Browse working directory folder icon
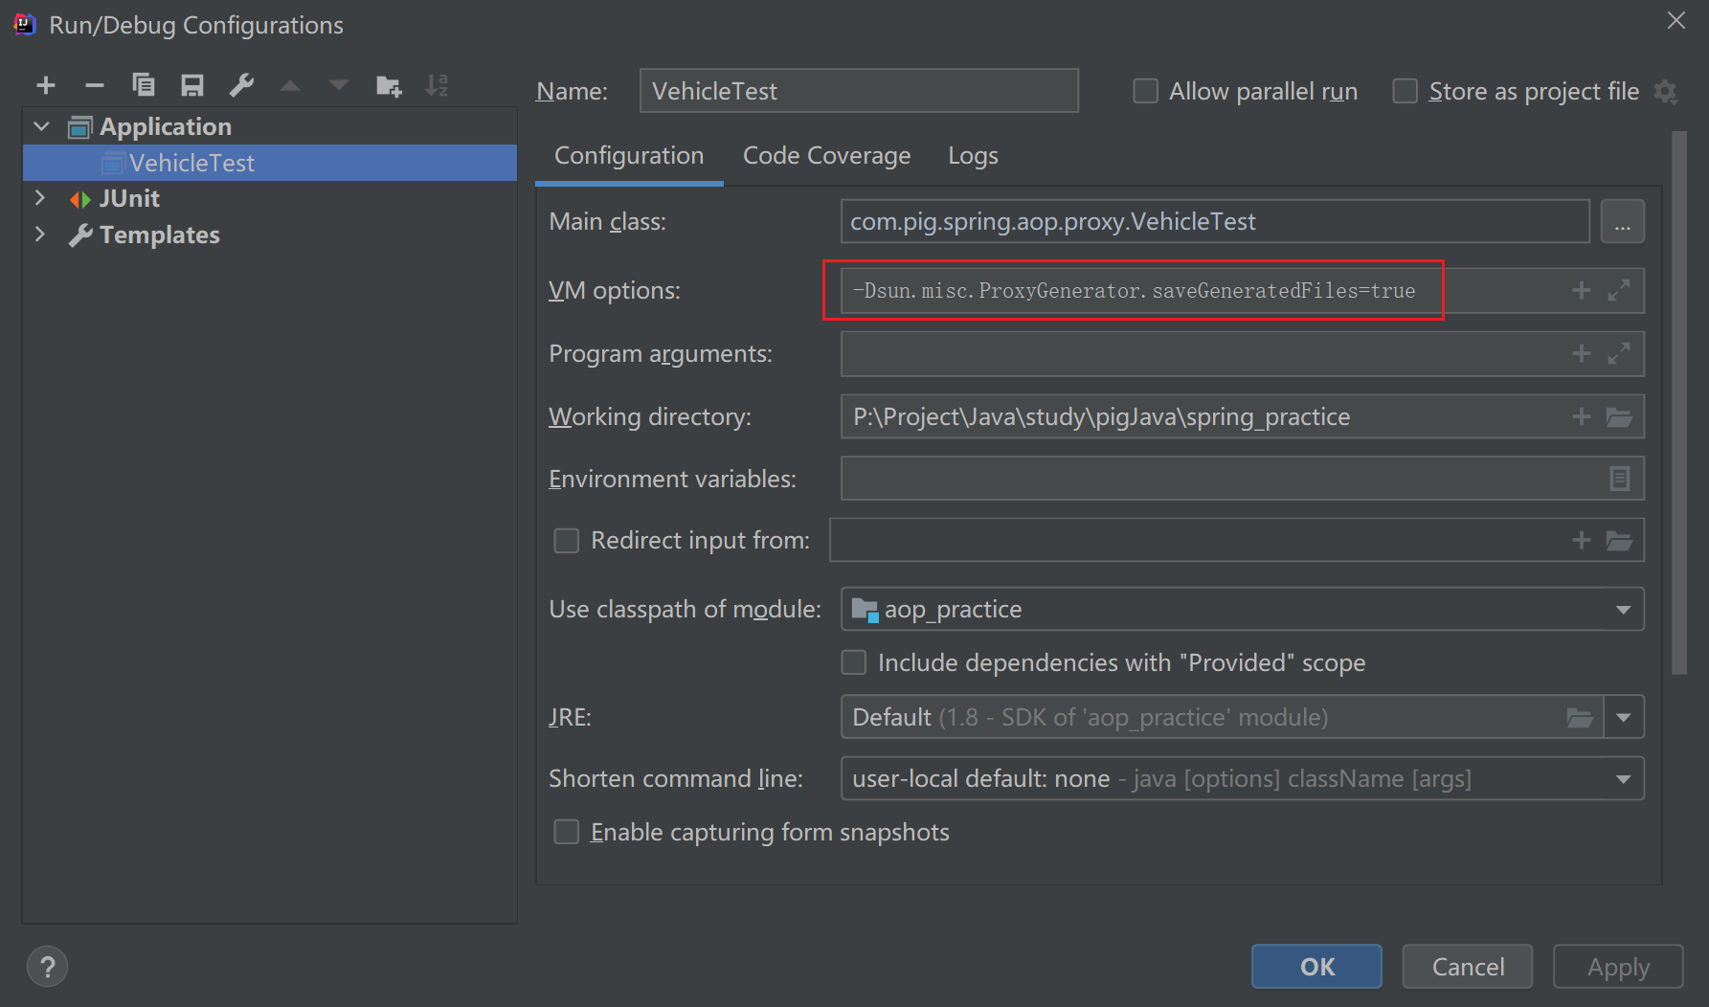This screenshot has height=1007, width=1709. (1619, 416)
